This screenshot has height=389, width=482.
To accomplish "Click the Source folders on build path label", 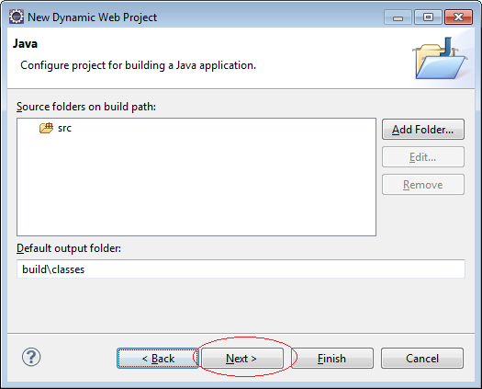I will (86, 107).
